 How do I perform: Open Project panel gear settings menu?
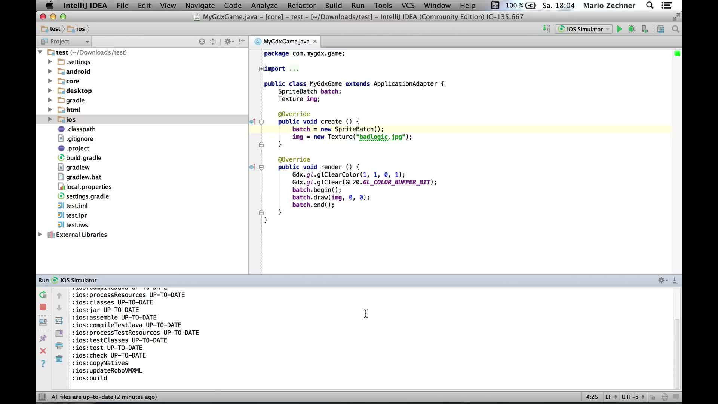(x=229, y=42)
